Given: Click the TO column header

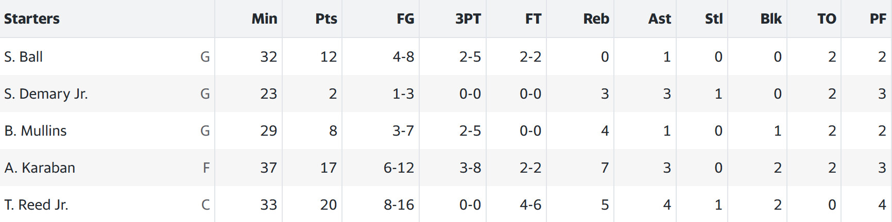Looking at the screenshot, I should click(x=827, y=19).
